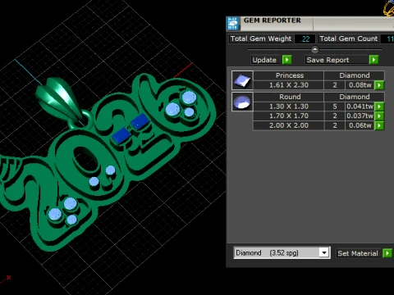Click the GEM REPORTER title tab
This screenshot has height=295, width=394.
[x=273, y=20]
